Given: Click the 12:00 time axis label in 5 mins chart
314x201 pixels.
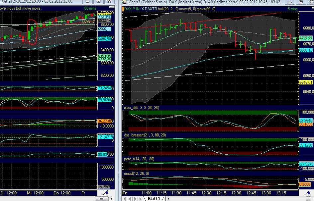Looking at the screenshot, I should coord(206,193).
